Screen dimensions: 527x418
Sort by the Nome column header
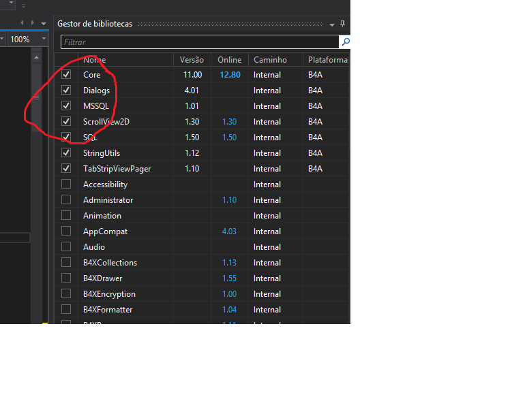point(125,60)
